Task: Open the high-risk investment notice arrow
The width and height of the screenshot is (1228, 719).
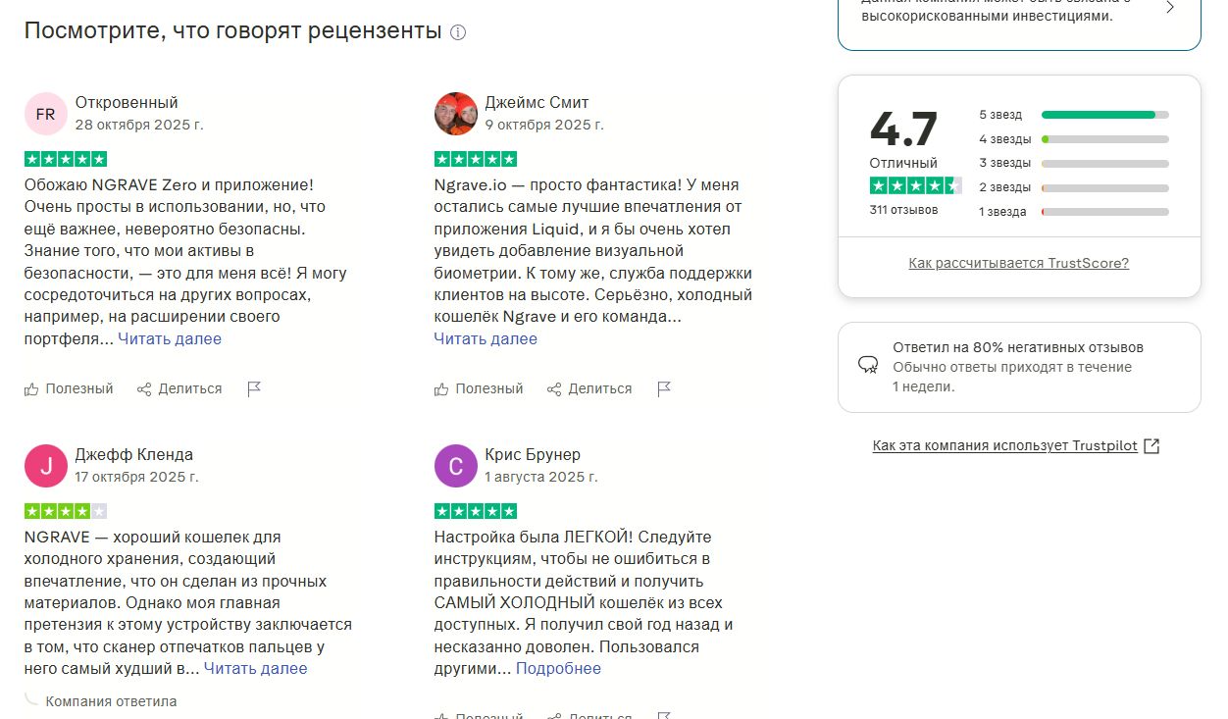Action: click(1169, 8)
